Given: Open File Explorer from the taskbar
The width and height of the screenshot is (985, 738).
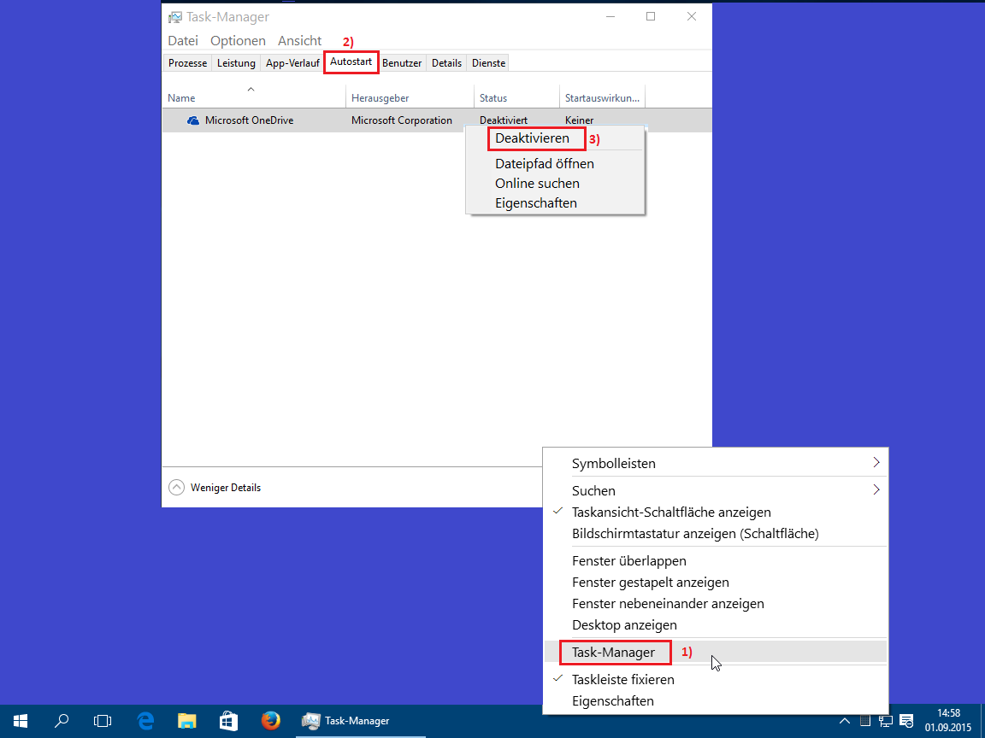Looking at the screenshot, I should point(187,720).
